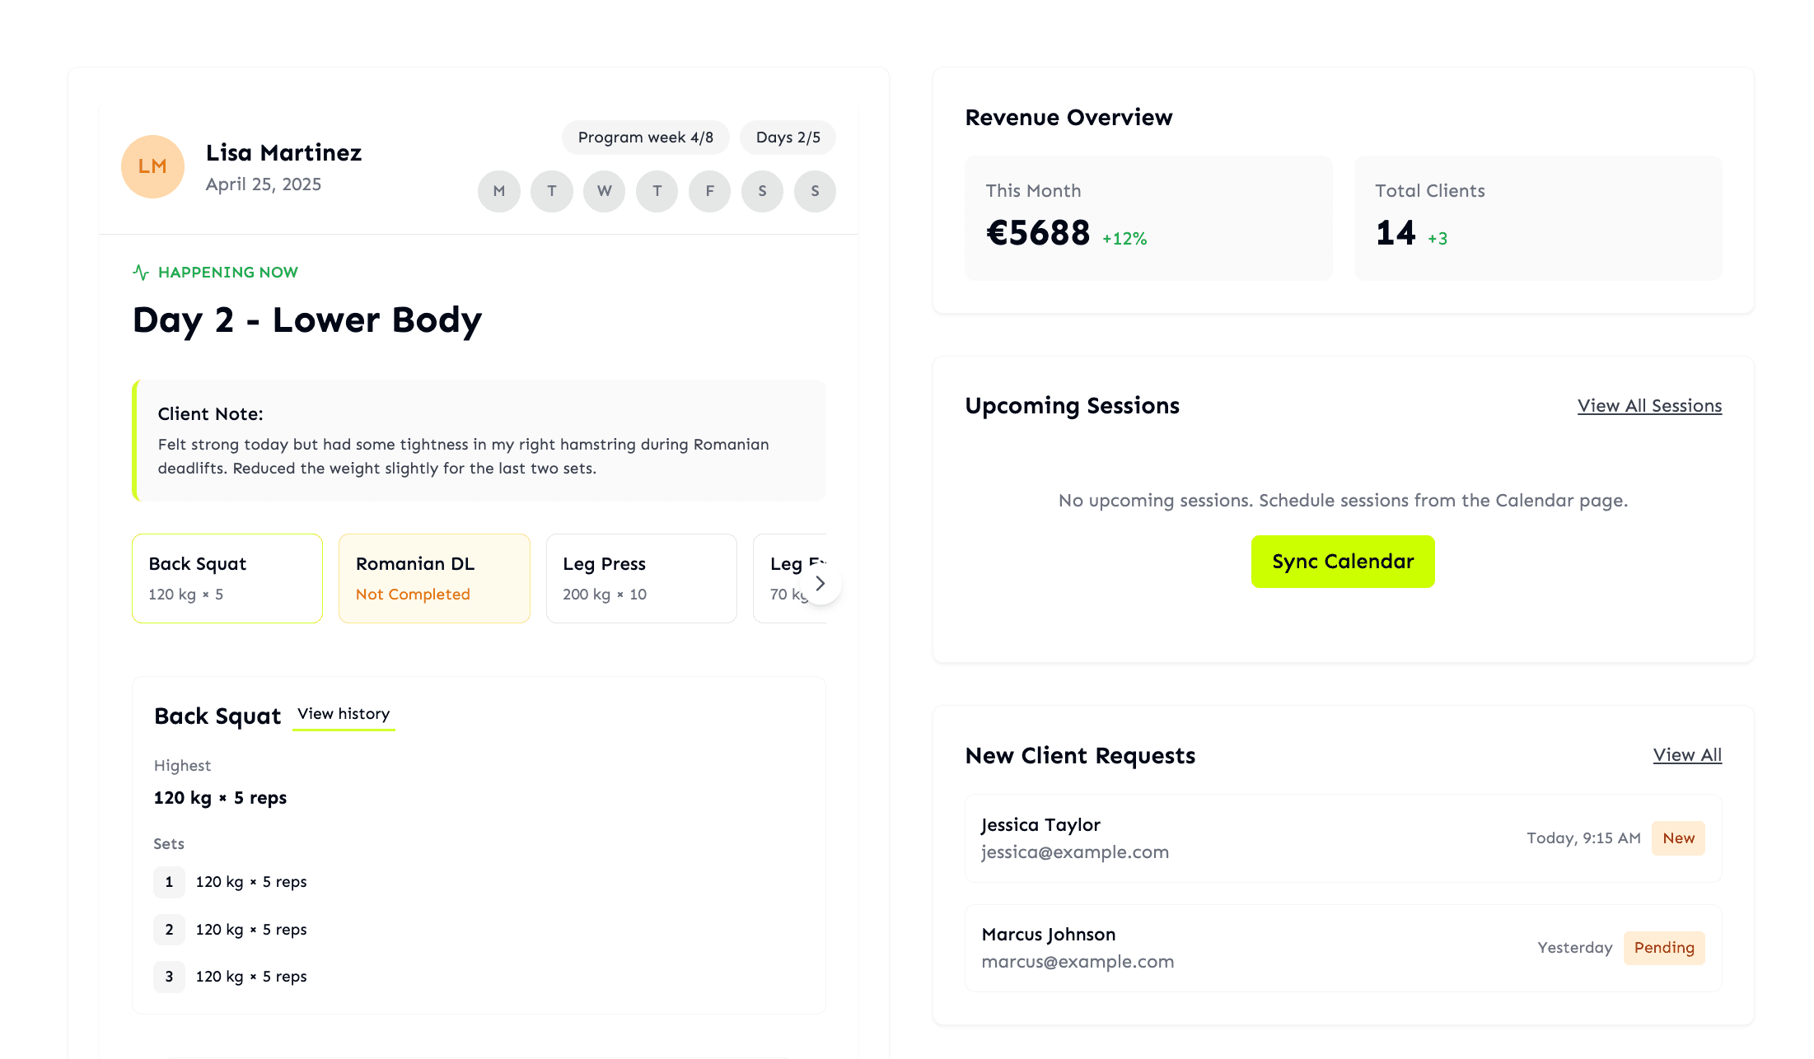Click set number 3 under Back Squat sets
The width and height of the screenshot is (1814, 1059).
(169, 977)
